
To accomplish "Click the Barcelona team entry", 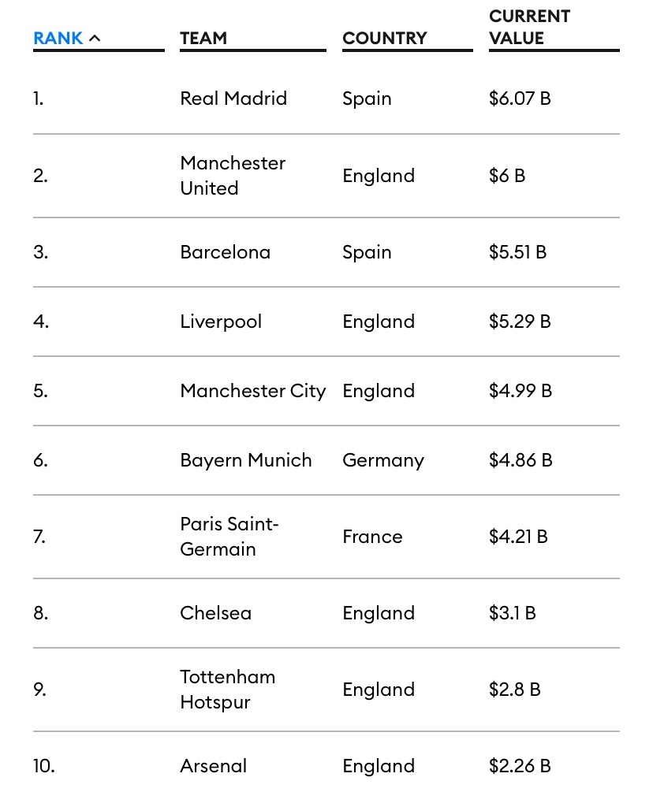I will 225,252.
